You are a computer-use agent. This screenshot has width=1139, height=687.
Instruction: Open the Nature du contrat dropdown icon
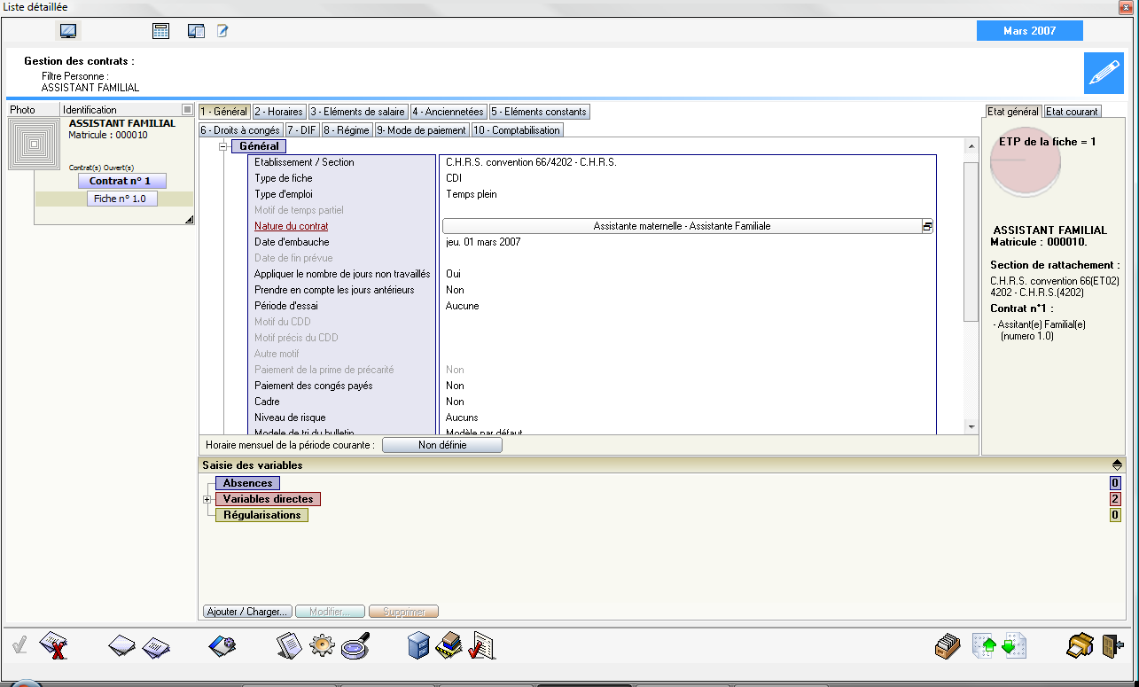point(927,226)
